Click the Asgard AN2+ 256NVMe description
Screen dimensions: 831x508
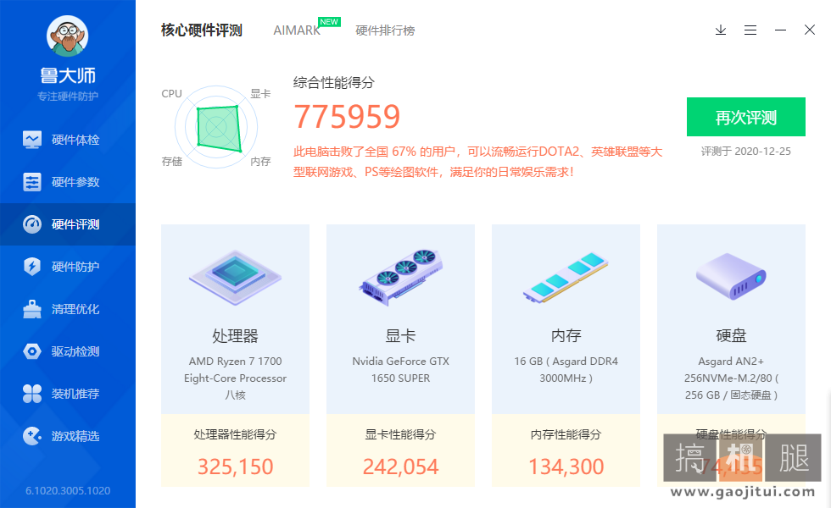(x=731, y=378)
